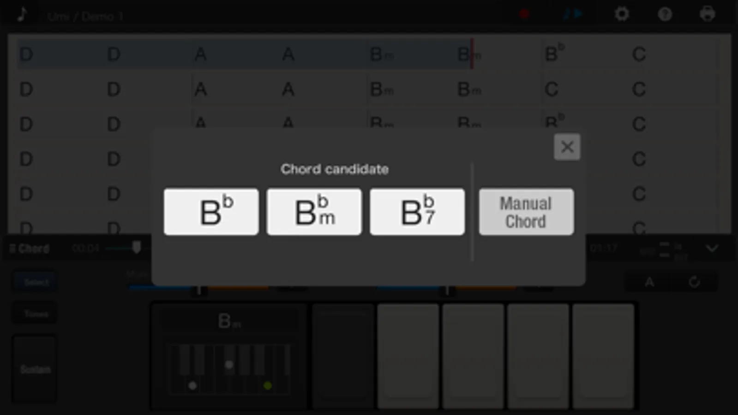
Task: Click the print icon
Action: pyautogui.click(x=707, y=14)
